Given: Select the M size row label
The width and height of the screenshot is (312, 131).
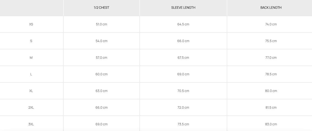Looking at the screenshot, I should [31, 57].
